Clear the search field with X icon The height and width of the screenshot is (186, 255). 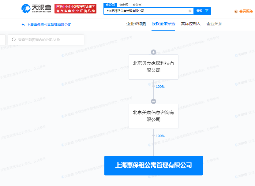pyautogui.click(x=190, y=11)
